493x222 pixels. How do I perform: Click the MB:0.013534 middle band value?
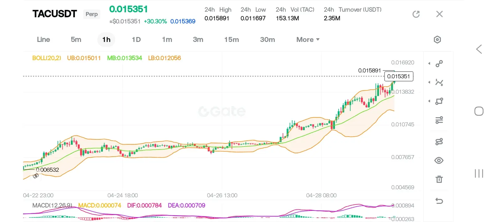coord(124,58)
